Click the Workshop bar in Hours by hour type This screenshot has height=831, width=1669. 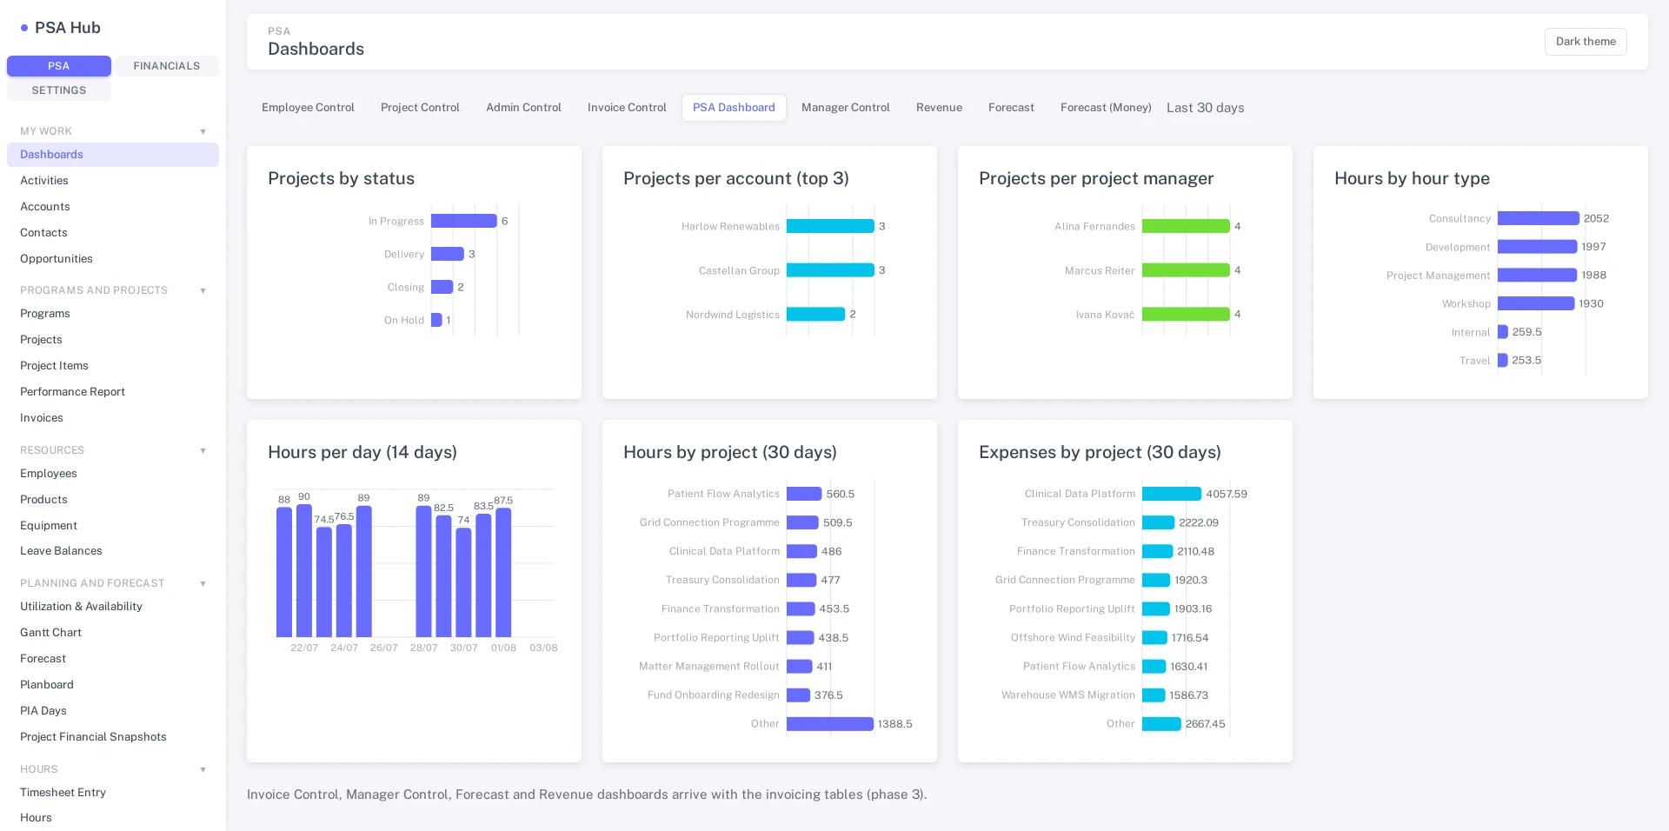pyautogui.click(x=1536, y=303)
